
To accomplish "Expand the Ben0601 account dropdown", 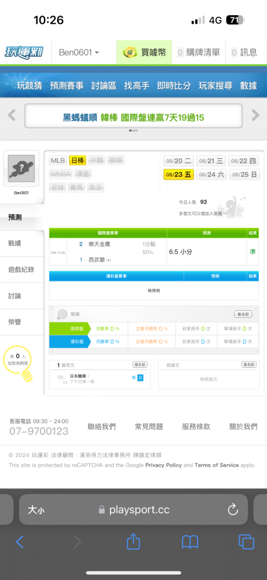I will [x=79, y=53].
